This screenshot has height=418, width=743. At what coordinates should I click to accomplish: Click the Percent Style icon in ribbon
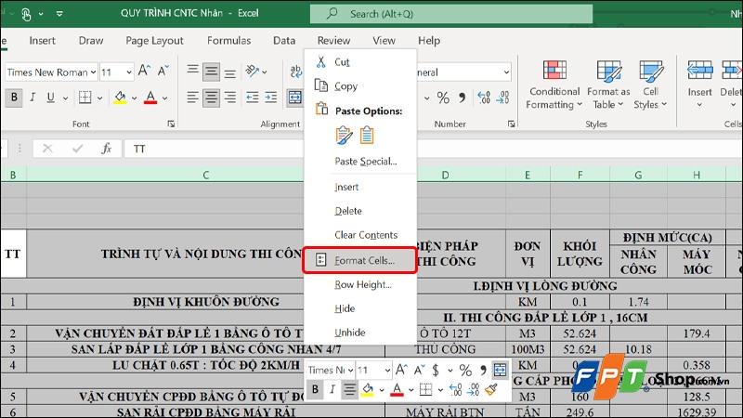click(x=443, y=98)
